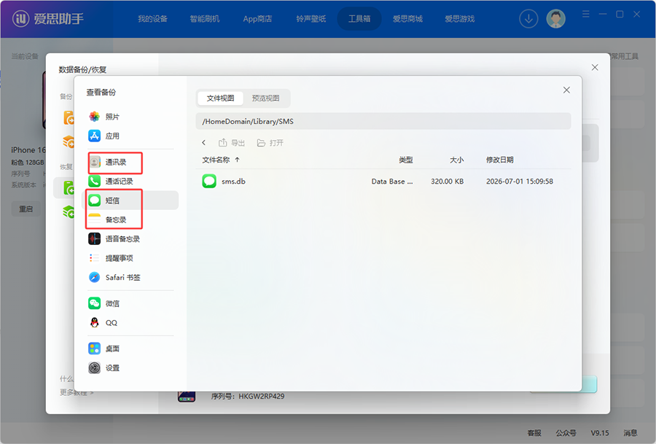Select the sms.db file name
This screenshot has width=656, height=444.
coord(233,182)
